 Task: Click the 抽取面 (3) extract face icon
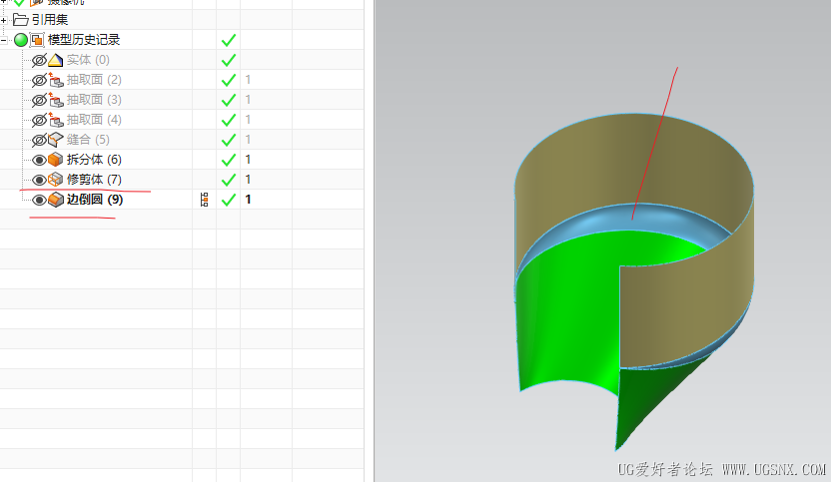tap(56, 100)
